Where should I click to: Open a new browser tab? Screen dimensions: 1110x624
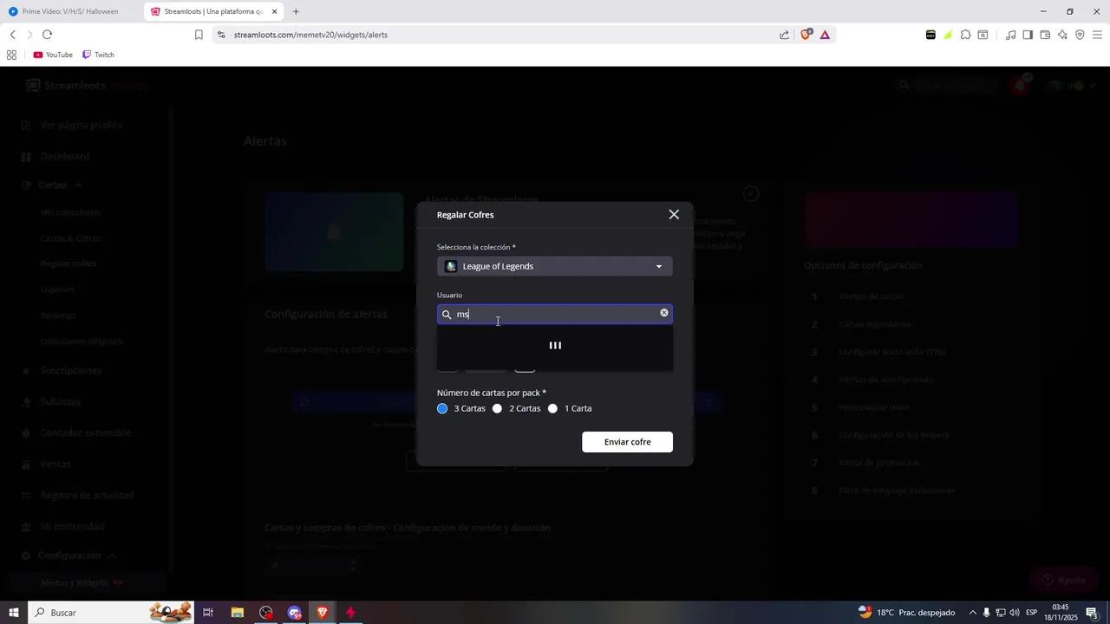296,11
